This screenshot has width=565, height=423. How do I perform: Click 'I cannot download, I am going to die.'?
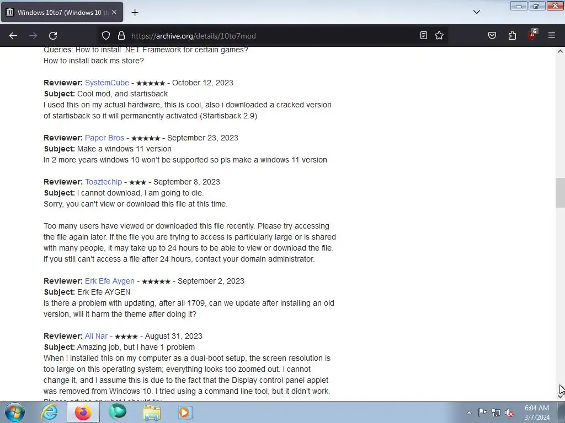(141, 193)
